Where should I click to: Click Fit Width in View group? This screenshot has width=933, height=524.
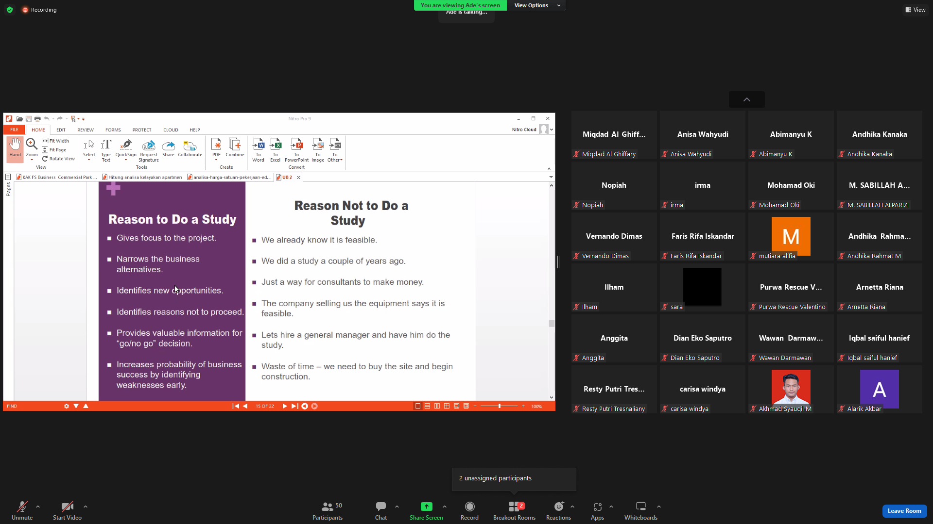[x=55, y=141]
